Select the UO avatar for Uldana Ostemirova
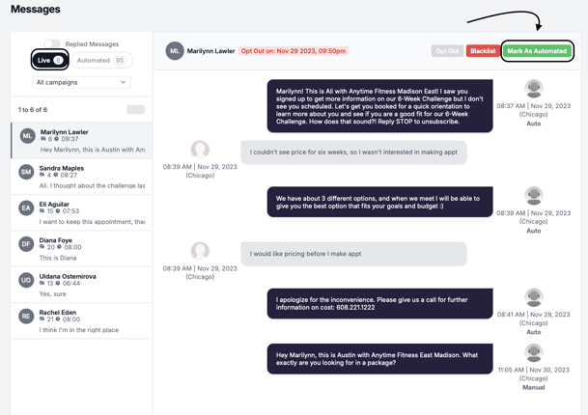The width and height of the screenshot is (588, 415). (26, 280)
